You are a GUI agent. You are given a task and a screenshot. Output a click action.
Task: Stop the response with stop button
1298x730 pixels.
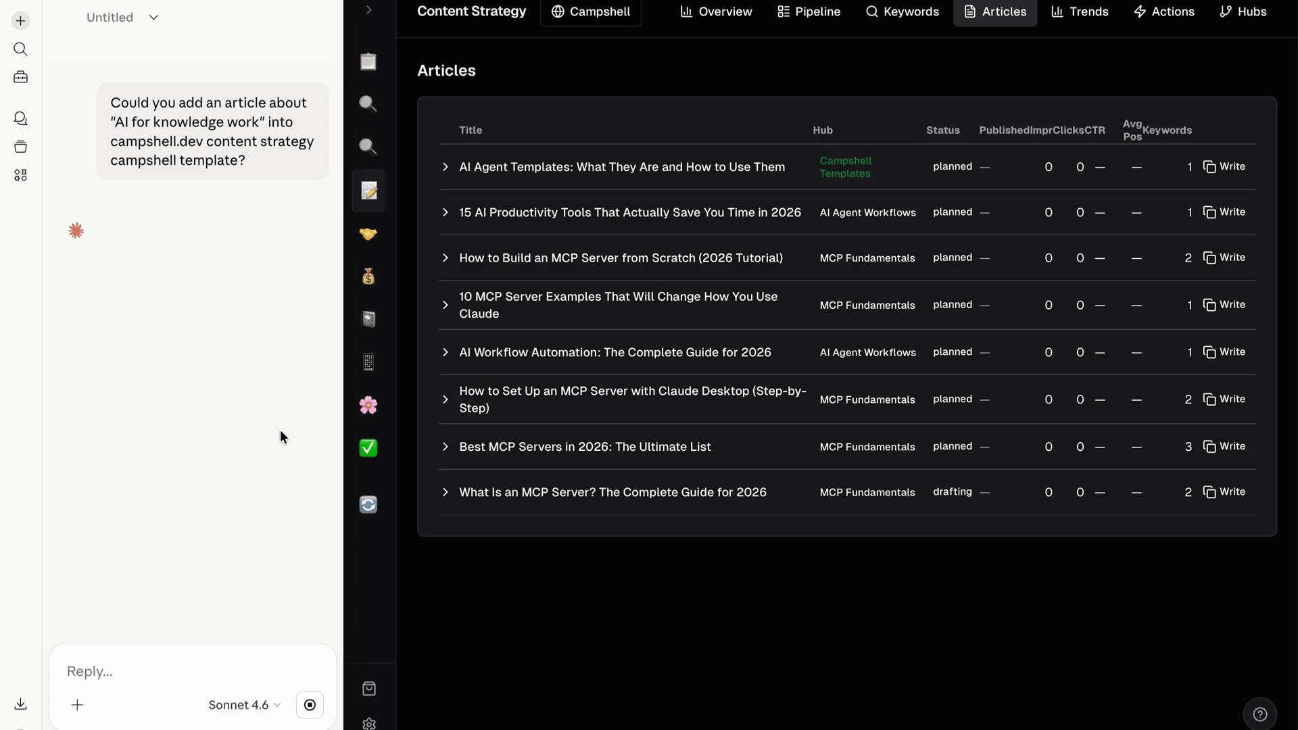(310, 705)
